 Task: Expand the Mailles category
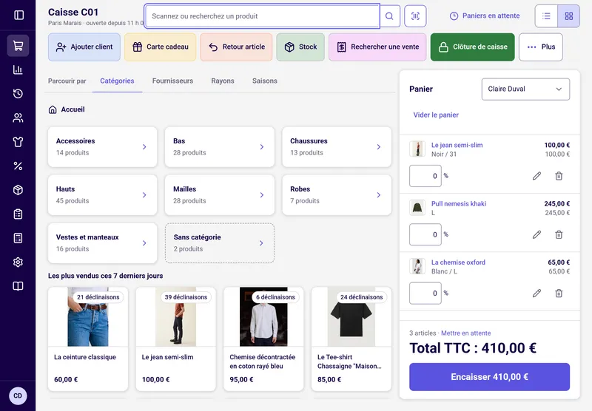(x=219, y=195)
